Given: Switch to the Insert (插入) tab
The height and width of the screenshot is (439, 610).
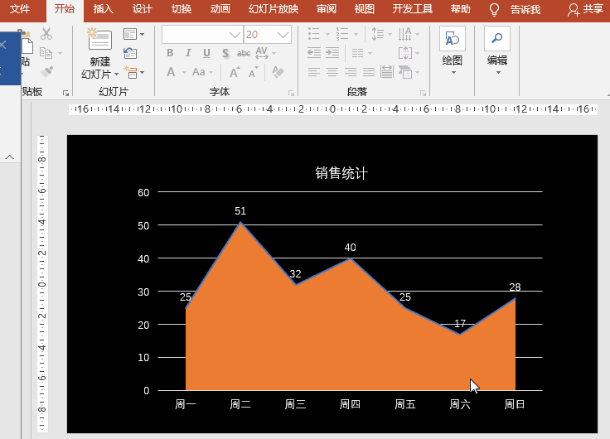Looking at the screenshot, I should 103,9.
